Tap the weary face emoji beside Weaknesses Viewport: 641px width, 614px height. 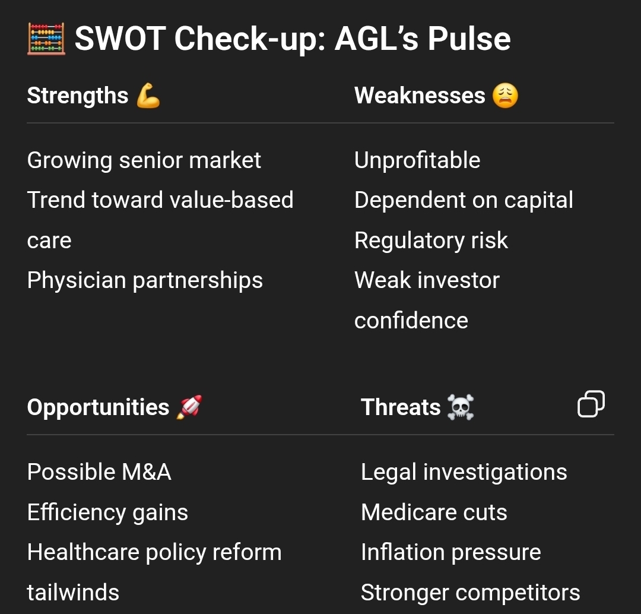pos(505,96)
